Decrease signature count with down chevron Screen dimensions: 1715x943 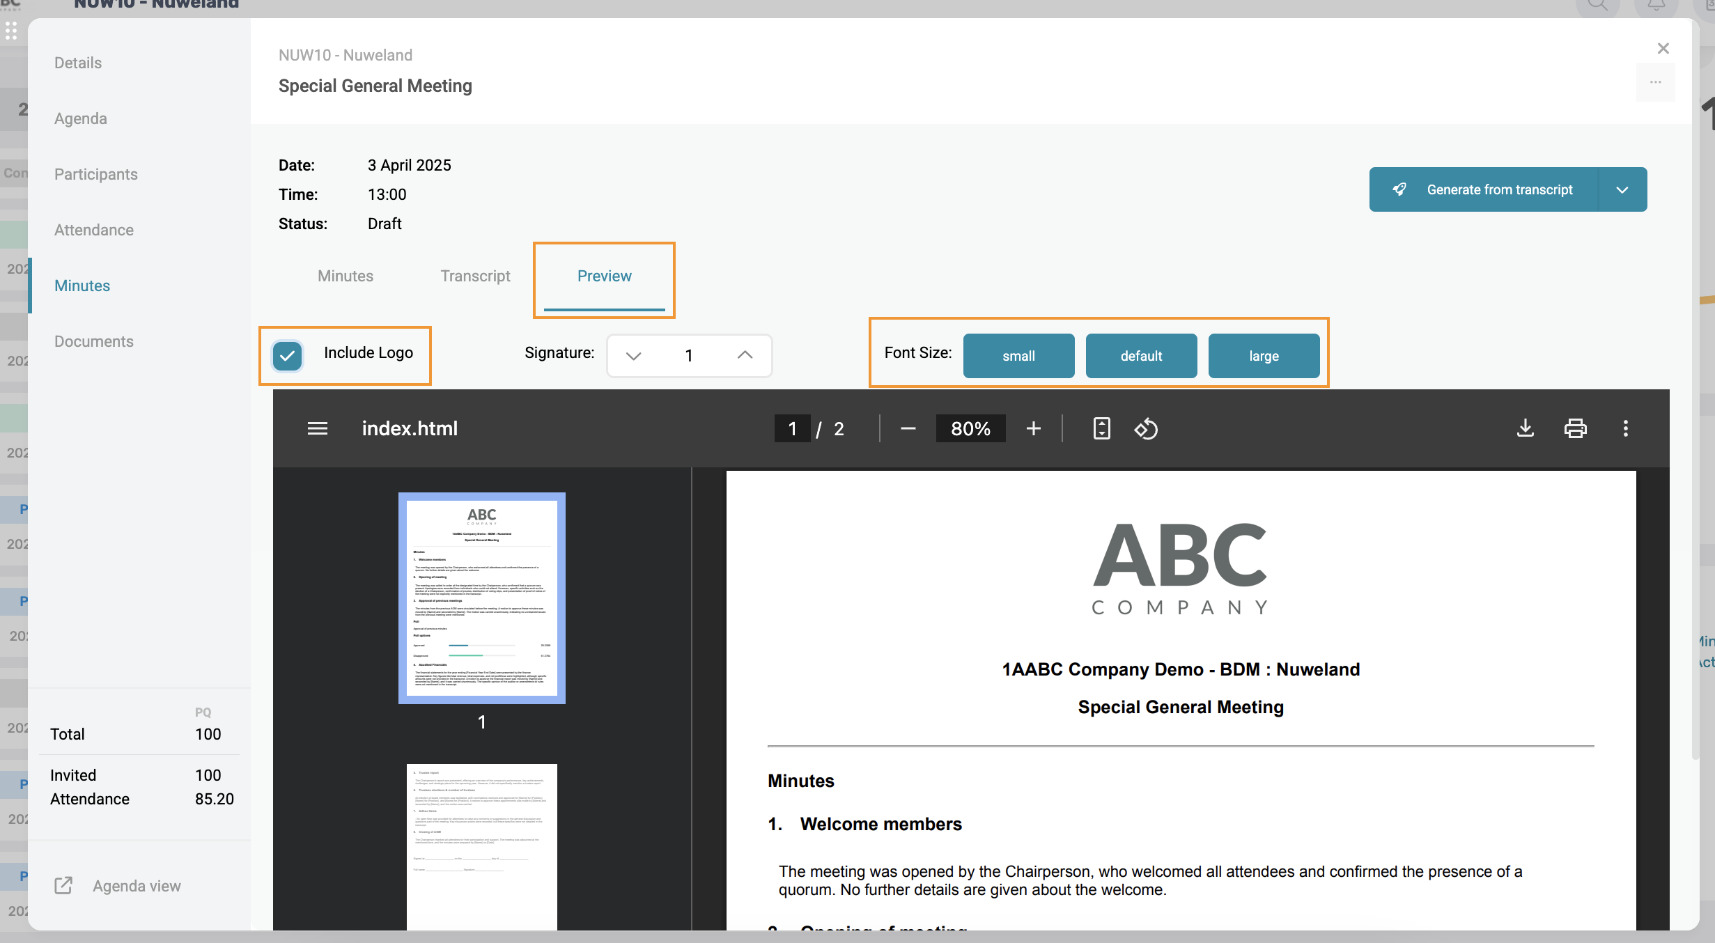point(633,356)
